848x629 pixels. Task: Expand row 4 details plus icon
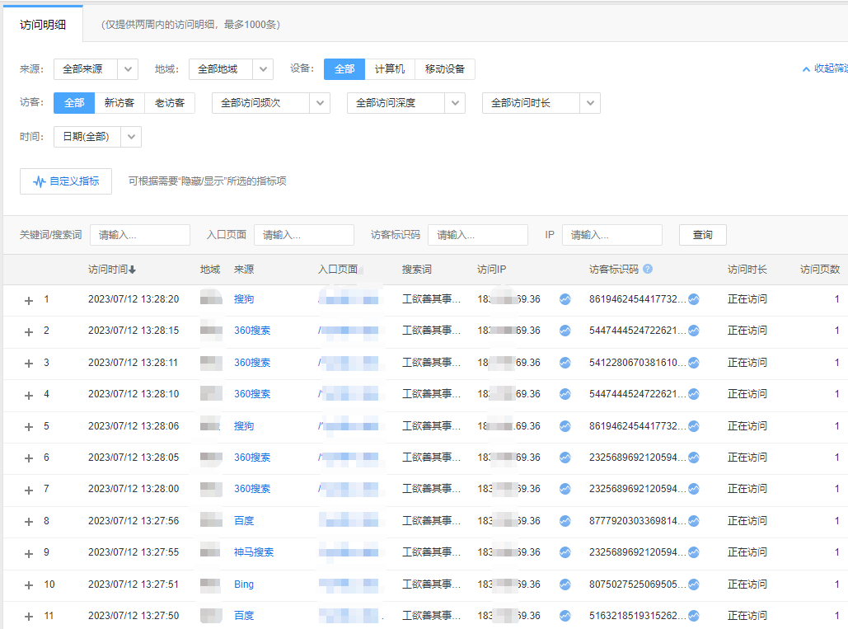click(x=29, y=395)
